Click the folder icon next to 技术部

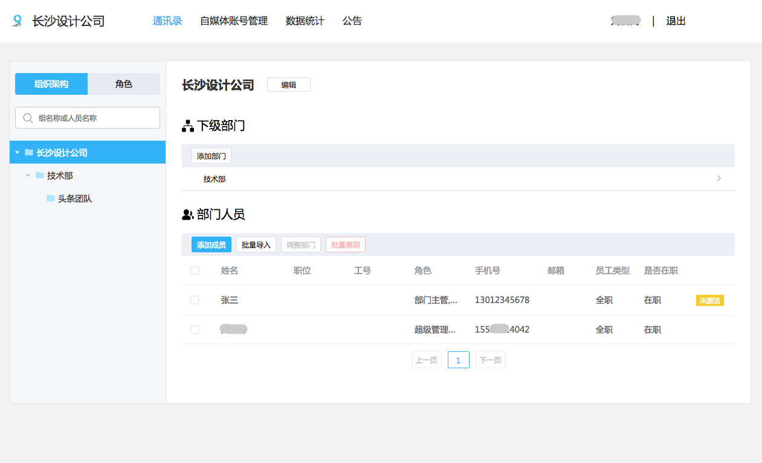coord(39,176)
